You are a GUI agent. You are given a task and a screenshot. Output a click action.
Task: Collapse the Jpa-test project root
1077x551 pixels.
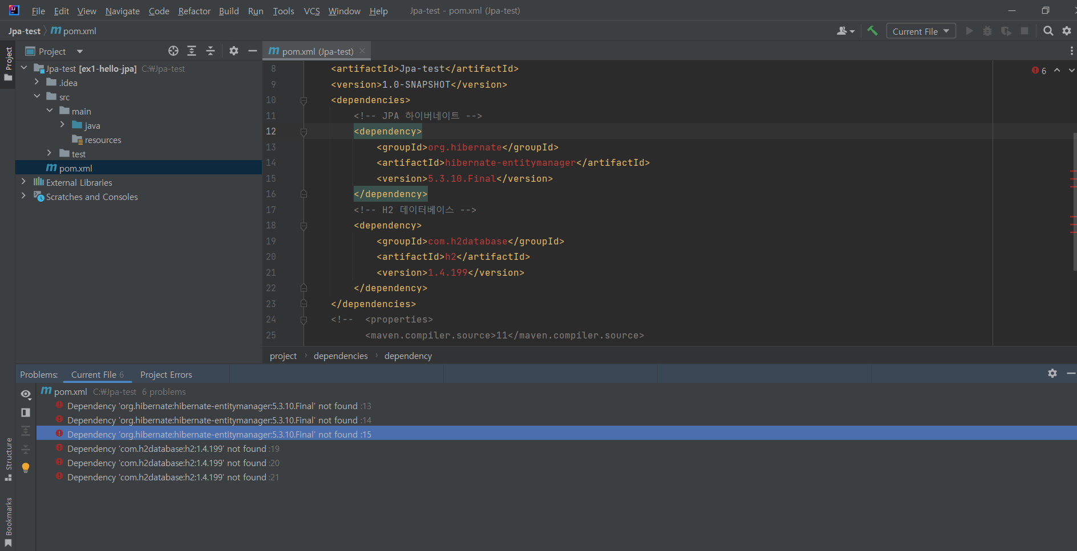point(24,68)
